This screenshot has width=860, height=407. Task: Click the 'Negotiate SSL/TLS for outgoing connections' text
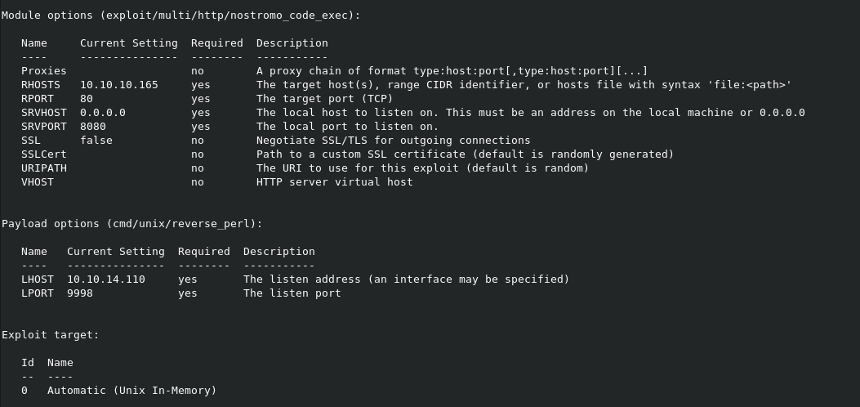pos(394,141)
